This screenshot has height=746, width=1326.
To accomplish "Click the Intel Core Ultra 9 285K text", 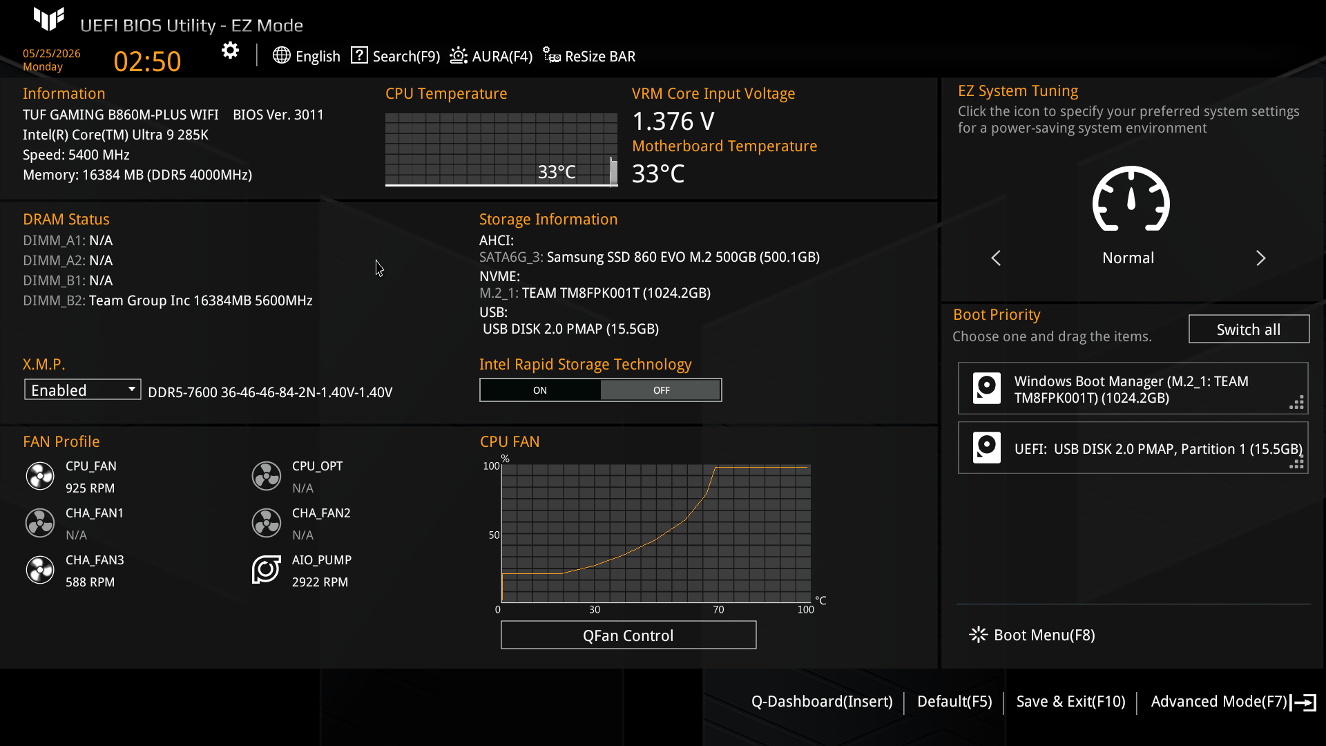I will [115, 135].
